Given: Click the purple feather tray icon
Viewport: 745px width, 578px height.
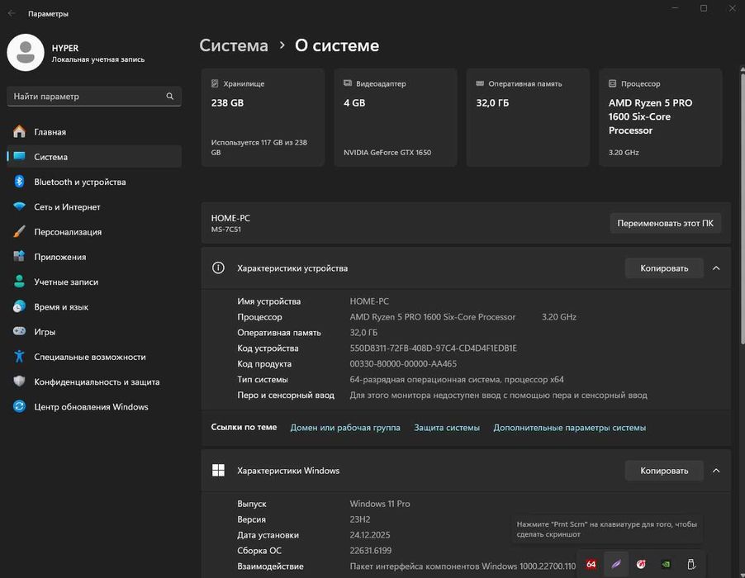Looking at the screenshot, I should [x=616, y=564].
